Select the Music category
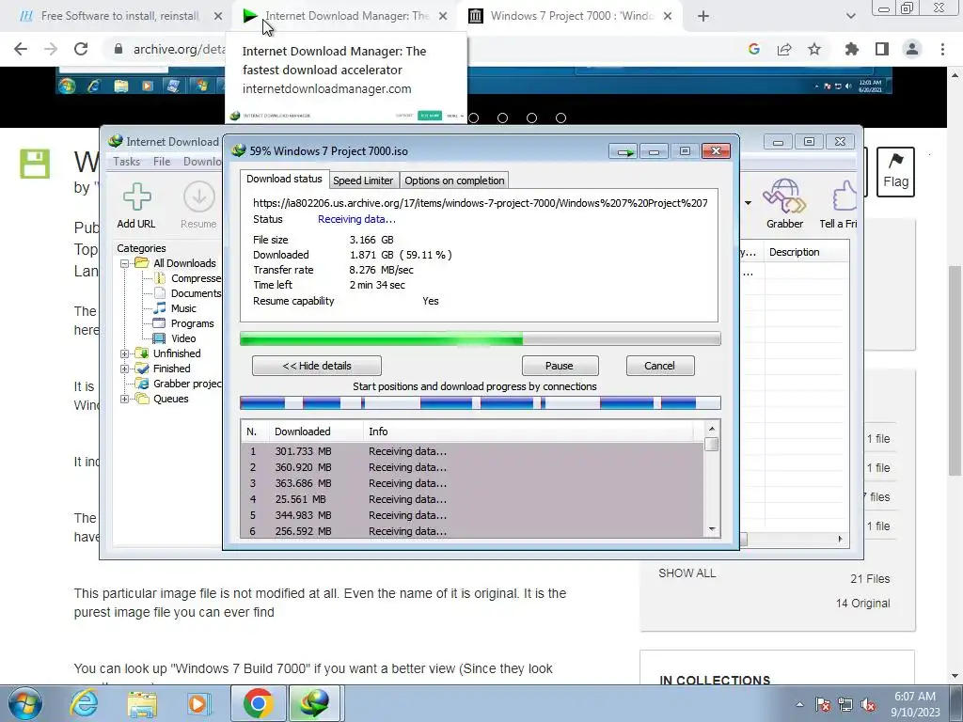Image resolution: width=963 pixels, height=722 pixels. tap(175, 308)
